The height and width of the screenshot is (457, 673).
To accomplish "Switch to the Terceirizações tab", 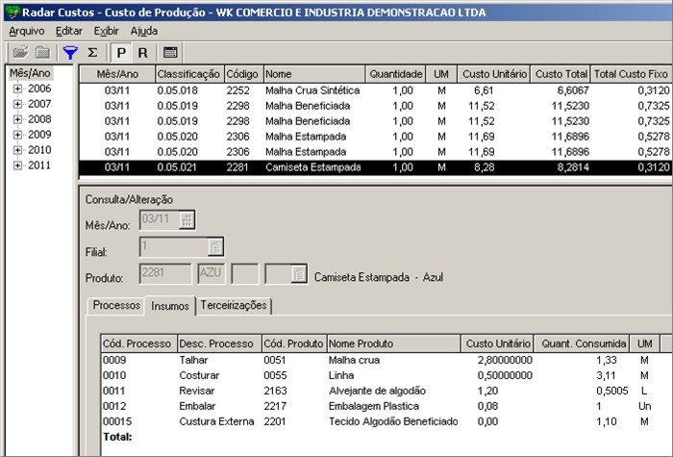I will click(x=235, y=306).
